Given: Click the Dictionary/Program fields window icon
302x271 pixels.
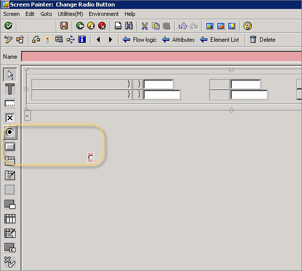Looking at the screenshot, I should pyautogui.click(x=59, y=40).
